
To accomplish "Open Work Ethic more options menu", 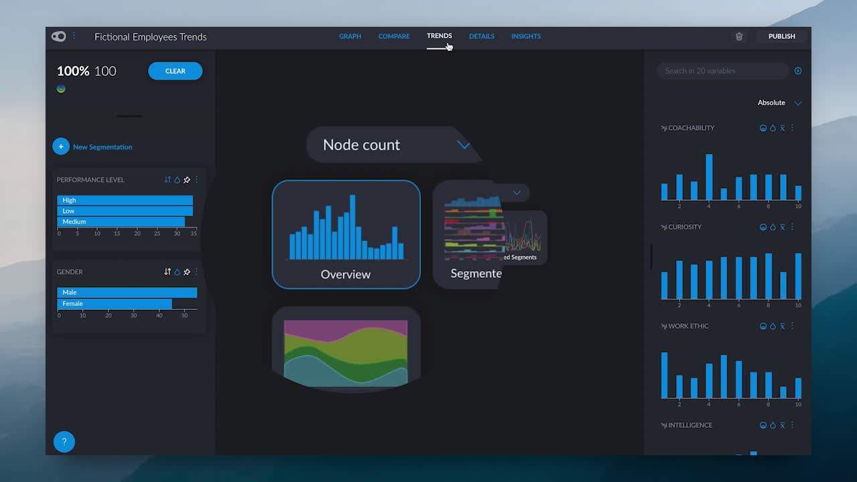I will pos(792,326).
